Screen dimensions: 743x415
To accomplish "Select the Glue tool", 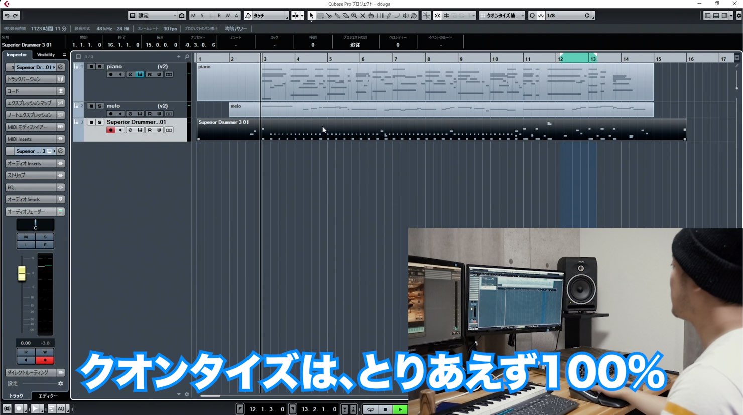I will pyautogui.click(x=337, y=16).
